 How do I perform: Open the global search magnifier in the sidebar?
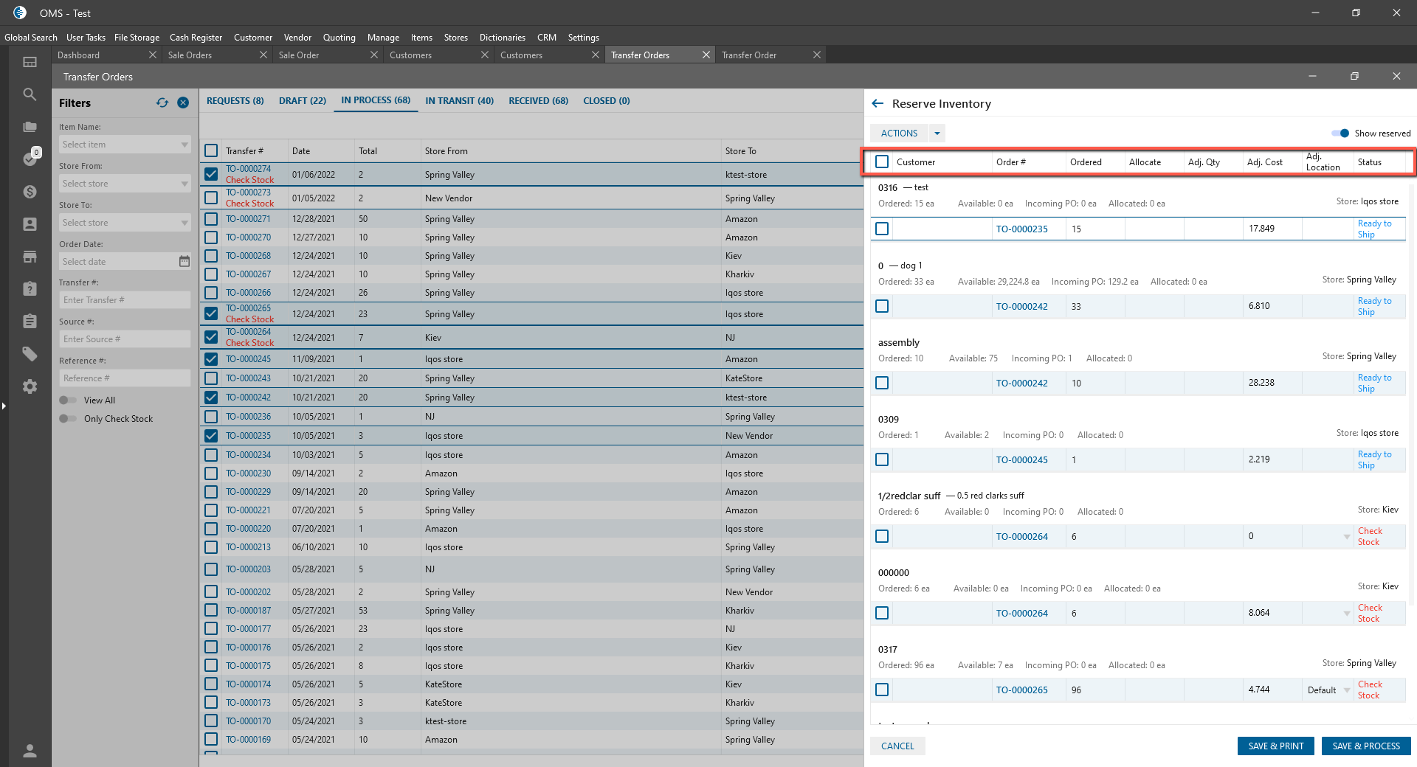[x=30, y=94]
